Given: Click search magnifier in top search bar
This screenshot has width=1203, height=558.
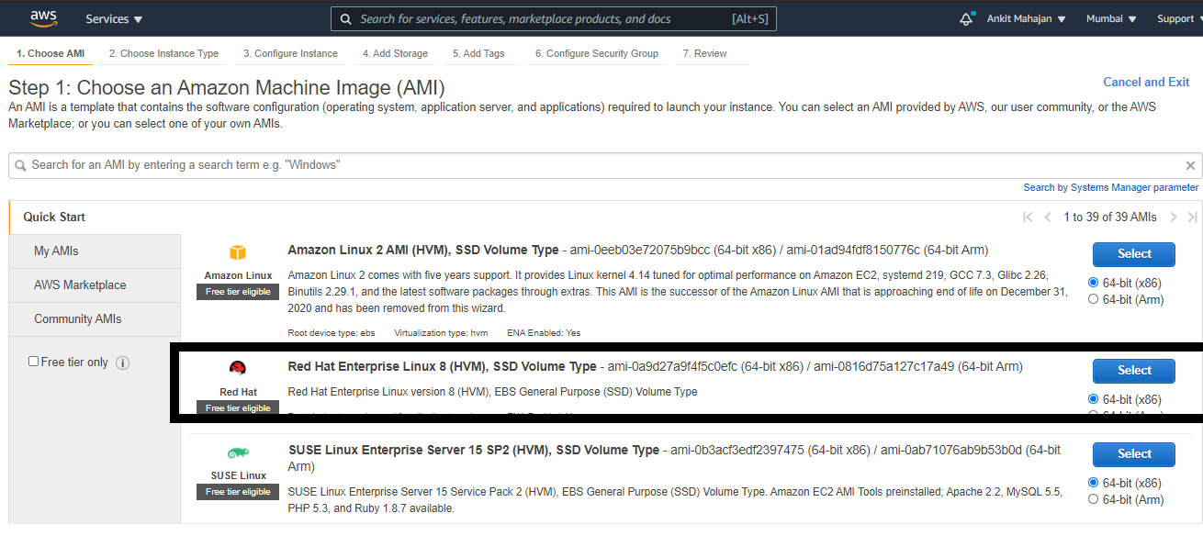Looking at the screenshot, I should pyautogui.click(x=345, y=19).
